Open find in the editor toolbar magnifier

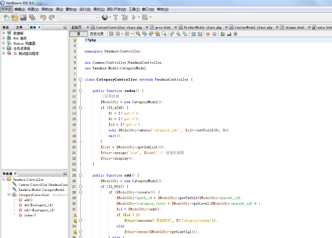coord(138,34)
